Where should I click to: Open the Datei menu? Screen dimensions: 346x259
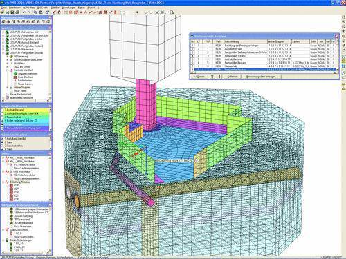[3, 8]
